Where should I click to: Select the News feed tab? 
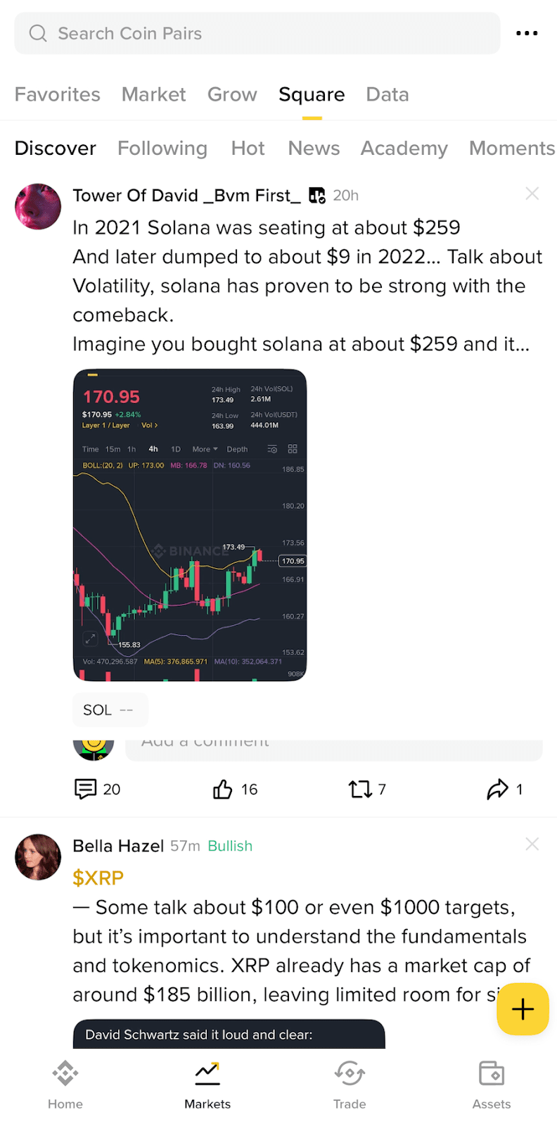pos(314,148)
